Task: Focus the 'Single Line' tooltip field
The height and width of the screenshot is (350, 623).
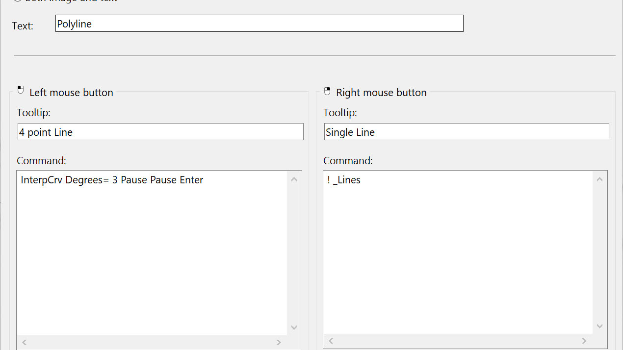Action: pos(467,132)
